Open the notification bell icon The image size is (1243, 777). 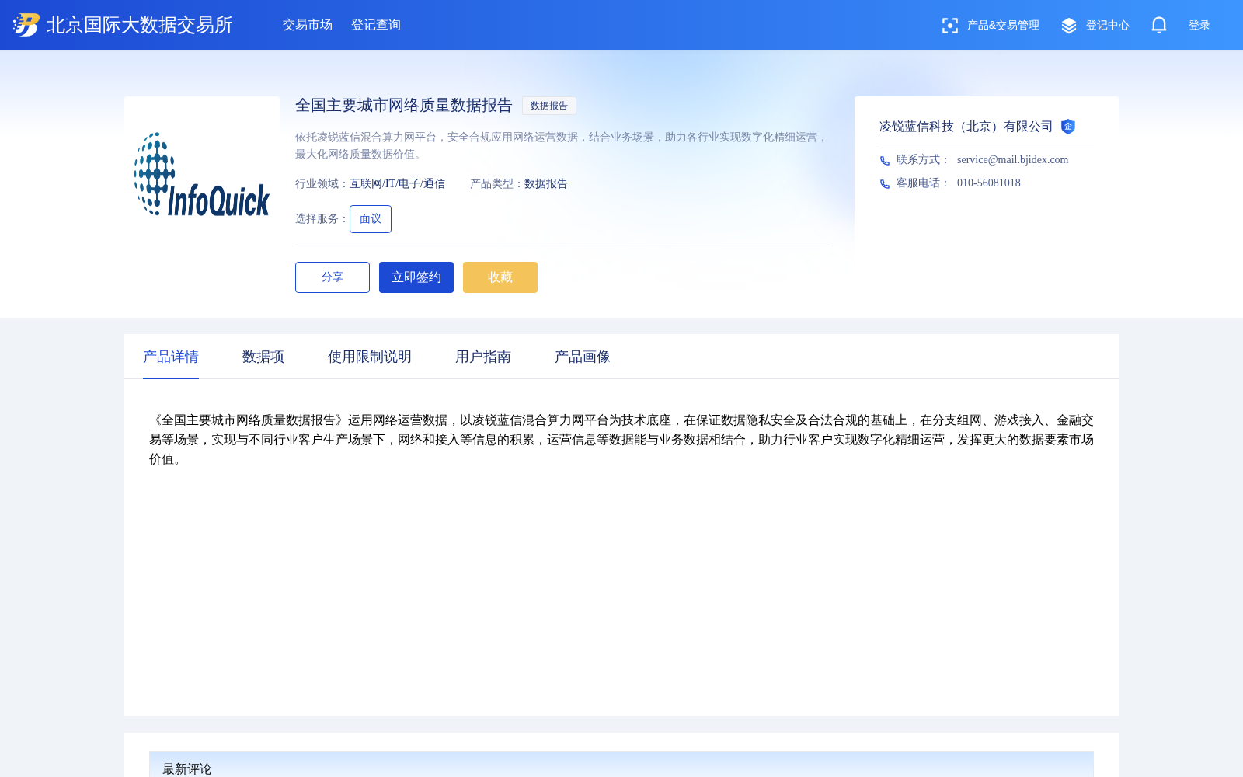tap(1159, 25)
